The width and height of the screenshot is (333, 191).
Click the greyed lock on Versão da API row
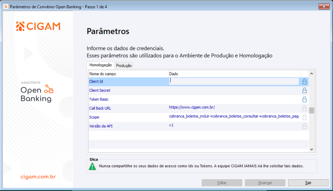[304, 126]
